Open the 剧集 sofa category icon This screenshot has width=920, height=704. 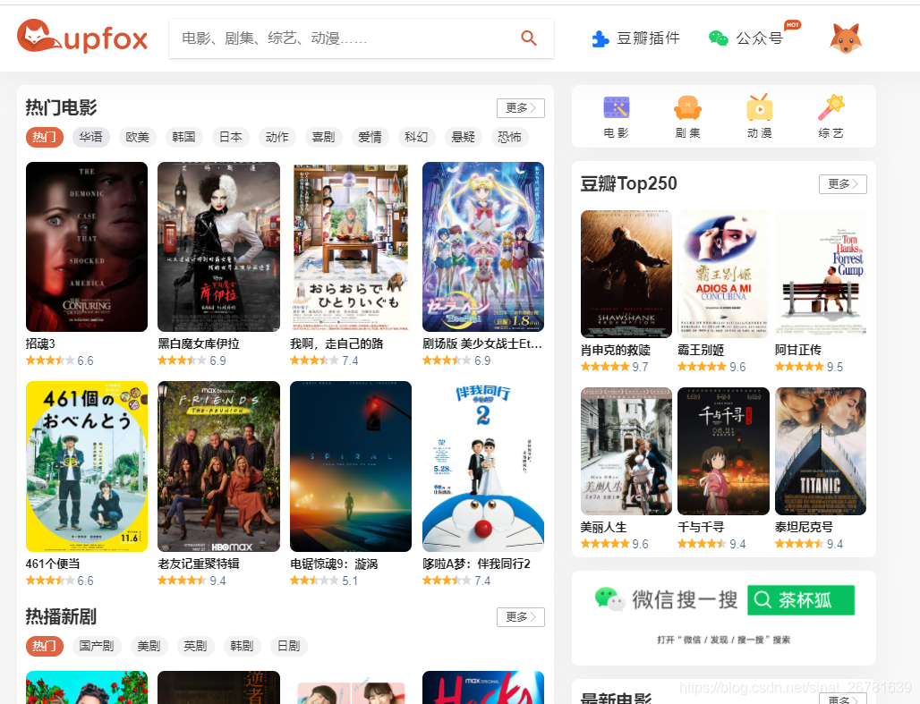click(687, 117)
